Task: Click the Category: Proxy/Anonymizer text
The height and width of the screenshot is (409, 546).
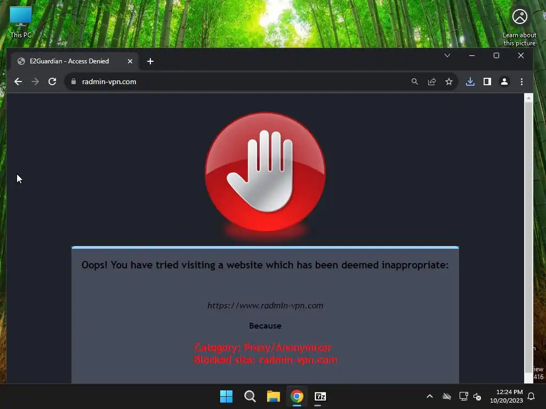Action: [263, 347]
